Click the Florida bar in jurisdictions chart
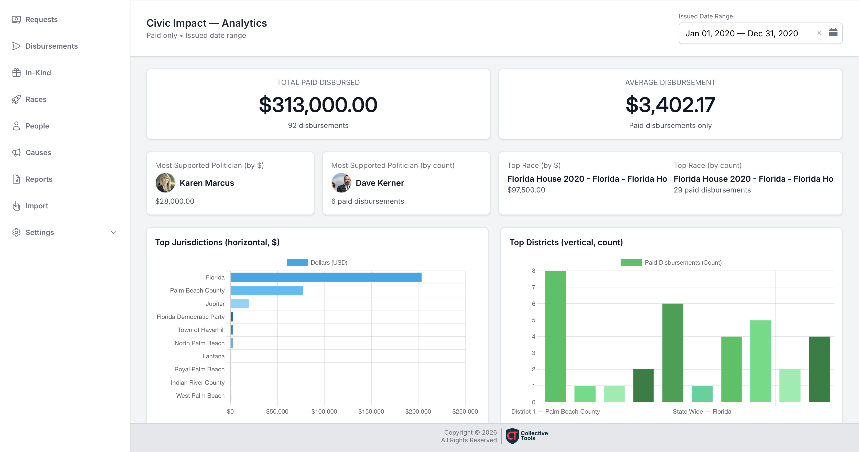 [x=326, y=277]
